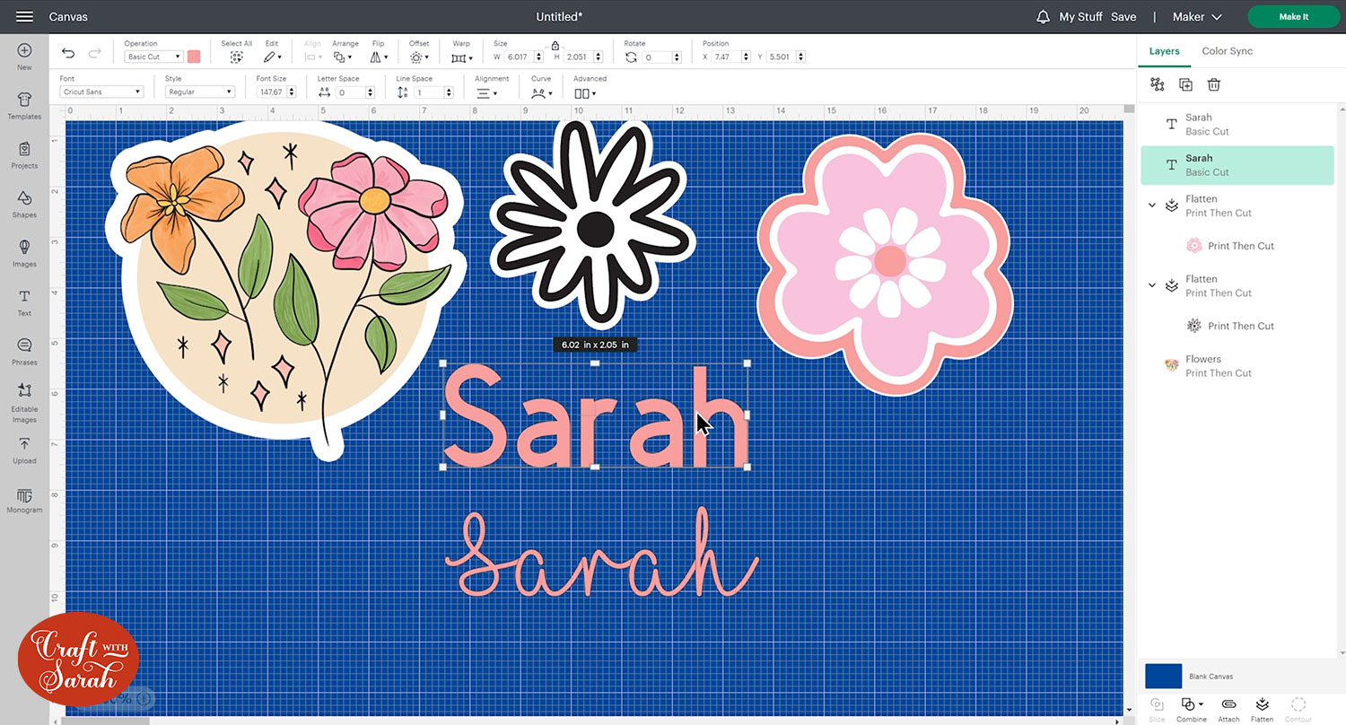Open the hamburger main menu
This screenshot has height=725, width=1346.
pos(24,16)
